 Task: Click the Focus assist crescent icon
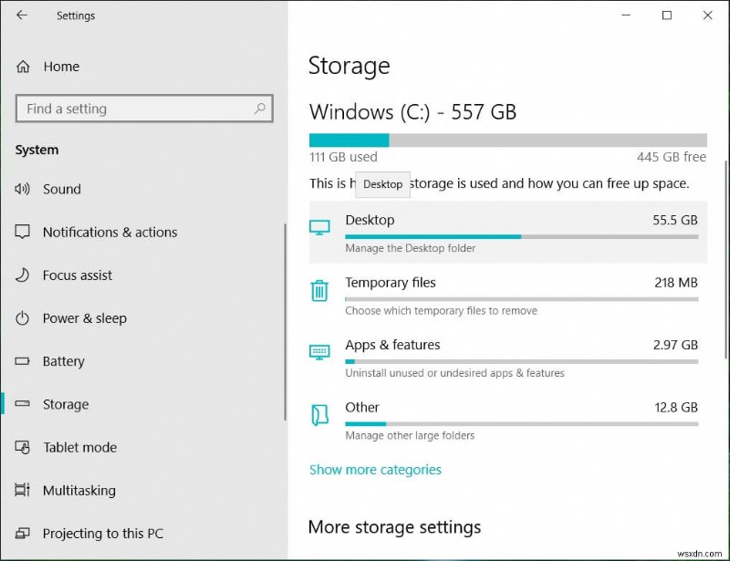(x=22, y=275)
